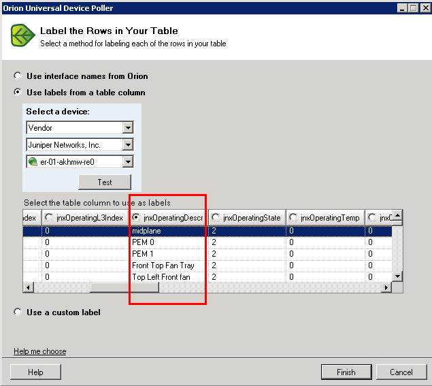
Task: Select the PEM 0 cell
Action: (x=167, y=242)
